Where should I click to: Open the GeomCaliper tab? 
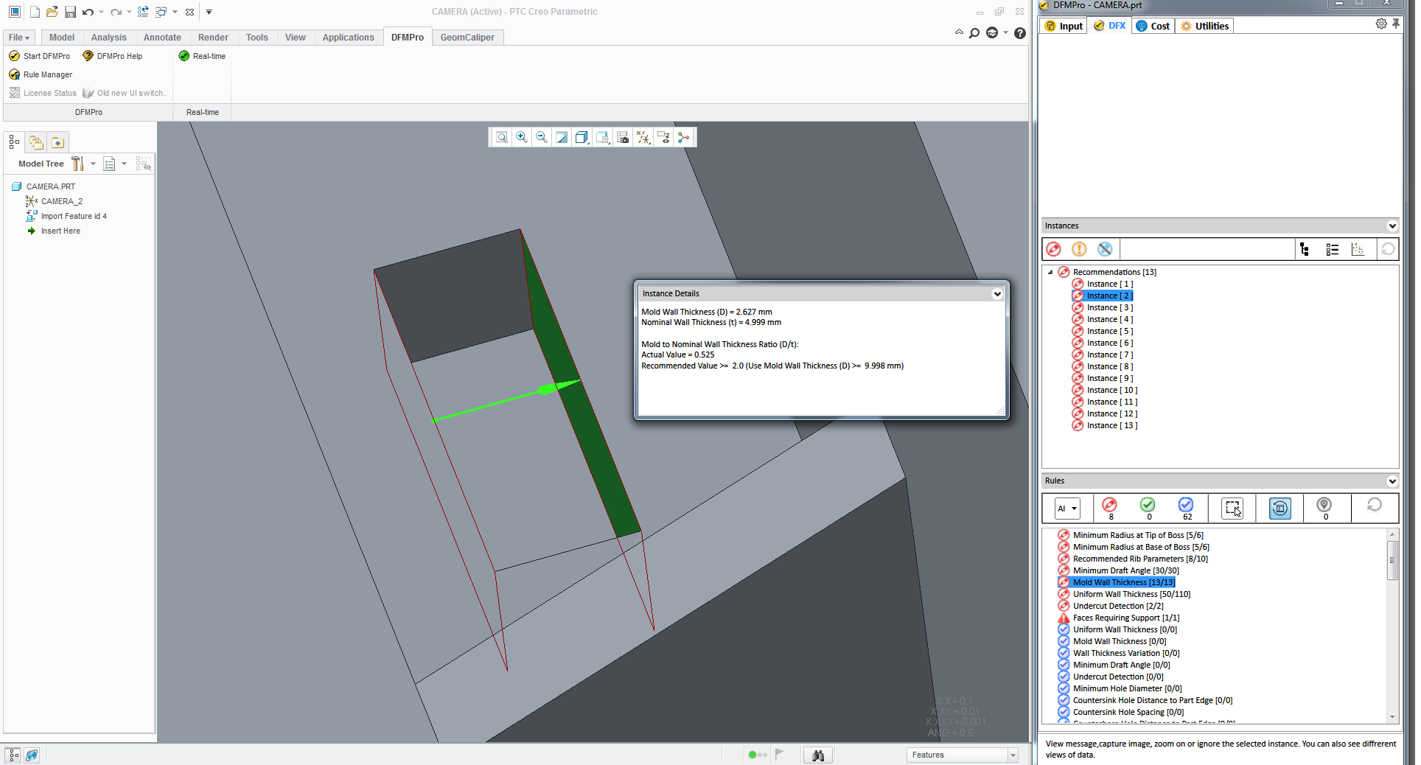(467, 38)
